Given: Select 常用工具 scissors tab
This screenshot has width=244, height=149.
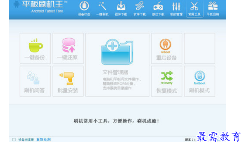Looking at the screenshot, I should coord(195,9).
